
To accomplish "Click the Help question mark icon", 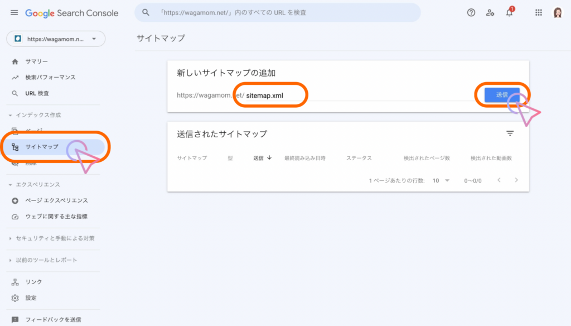I will coord(471,12).
